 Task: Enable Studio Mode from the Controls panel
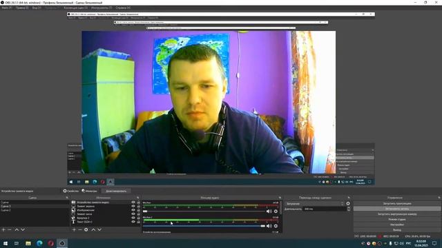point(397,219)
